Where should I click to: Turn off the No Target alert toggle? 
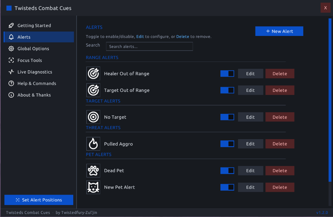(227, 117)
